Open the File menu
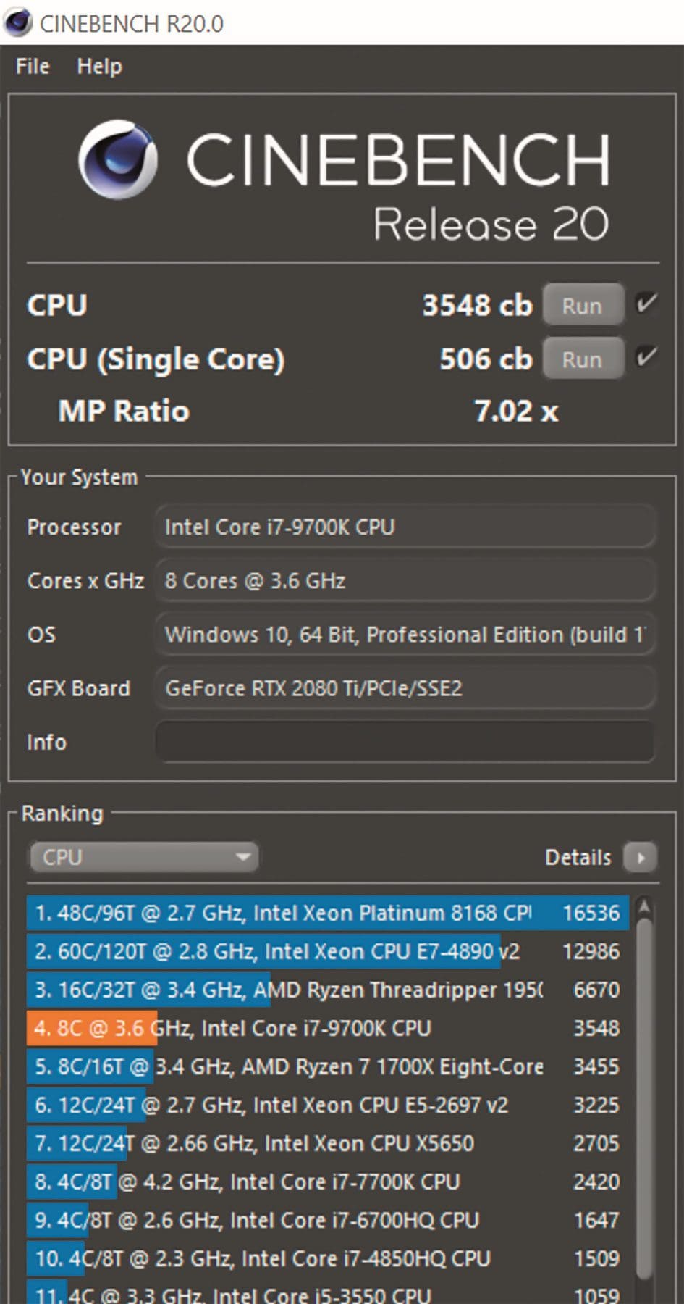The width and height of the screenshot is (684, 1304). pyautogui.click(x=33, y=66)
